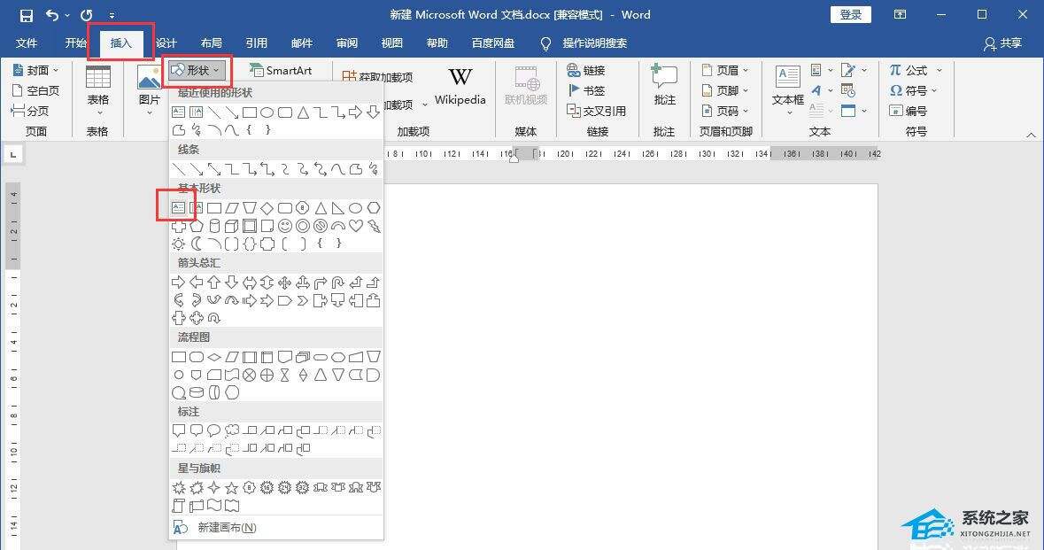Image resolution: width=1044 pixels, height=550 pixels.
Task: Insert a Page Break (分页)
Action: click(x=31, y=111)
